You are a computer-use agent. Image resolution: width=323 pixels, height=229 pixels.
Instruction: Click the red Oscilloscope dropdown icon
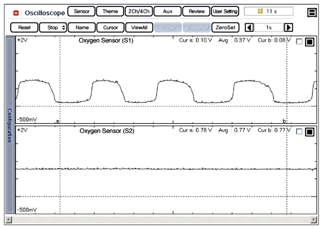pos(16,12)
